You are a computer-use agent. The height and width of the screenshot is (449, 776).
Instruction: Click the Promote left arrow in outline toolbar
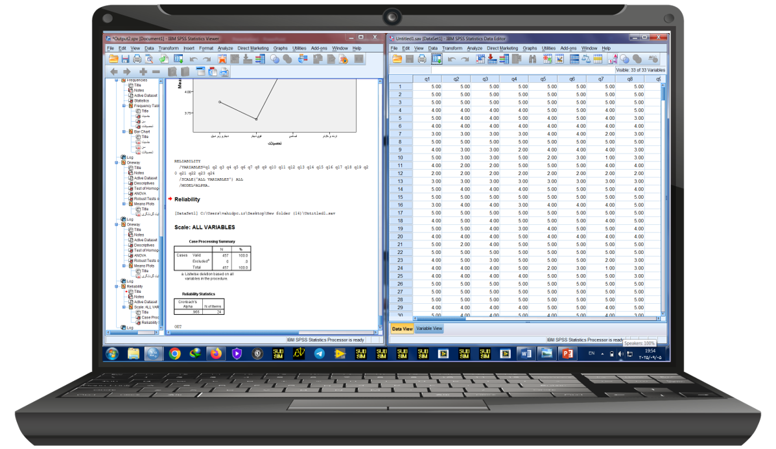point(114,71)
